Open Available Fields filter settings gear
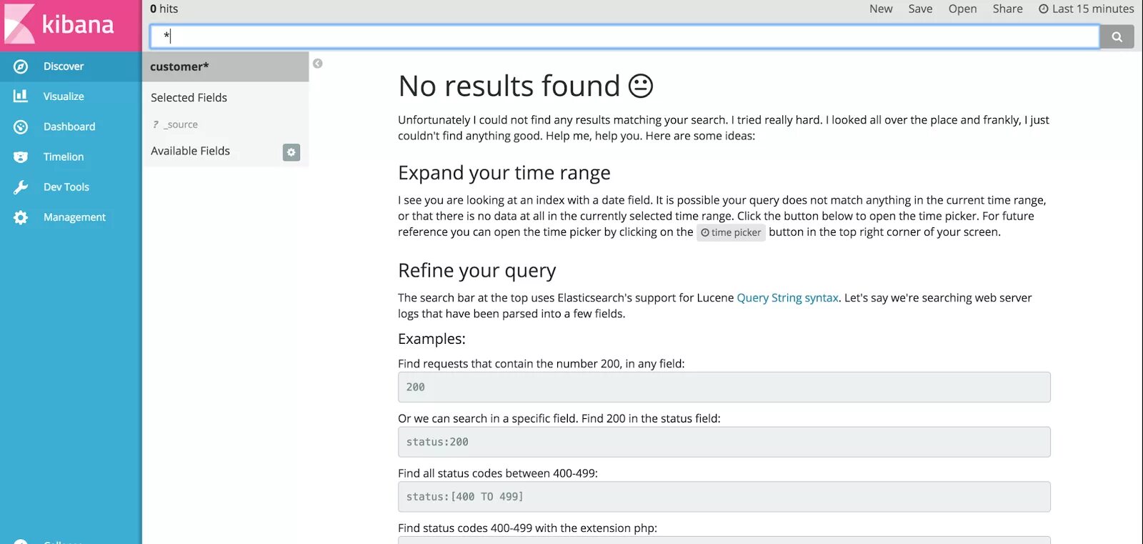1143x544 pixels. coord(291,152)
